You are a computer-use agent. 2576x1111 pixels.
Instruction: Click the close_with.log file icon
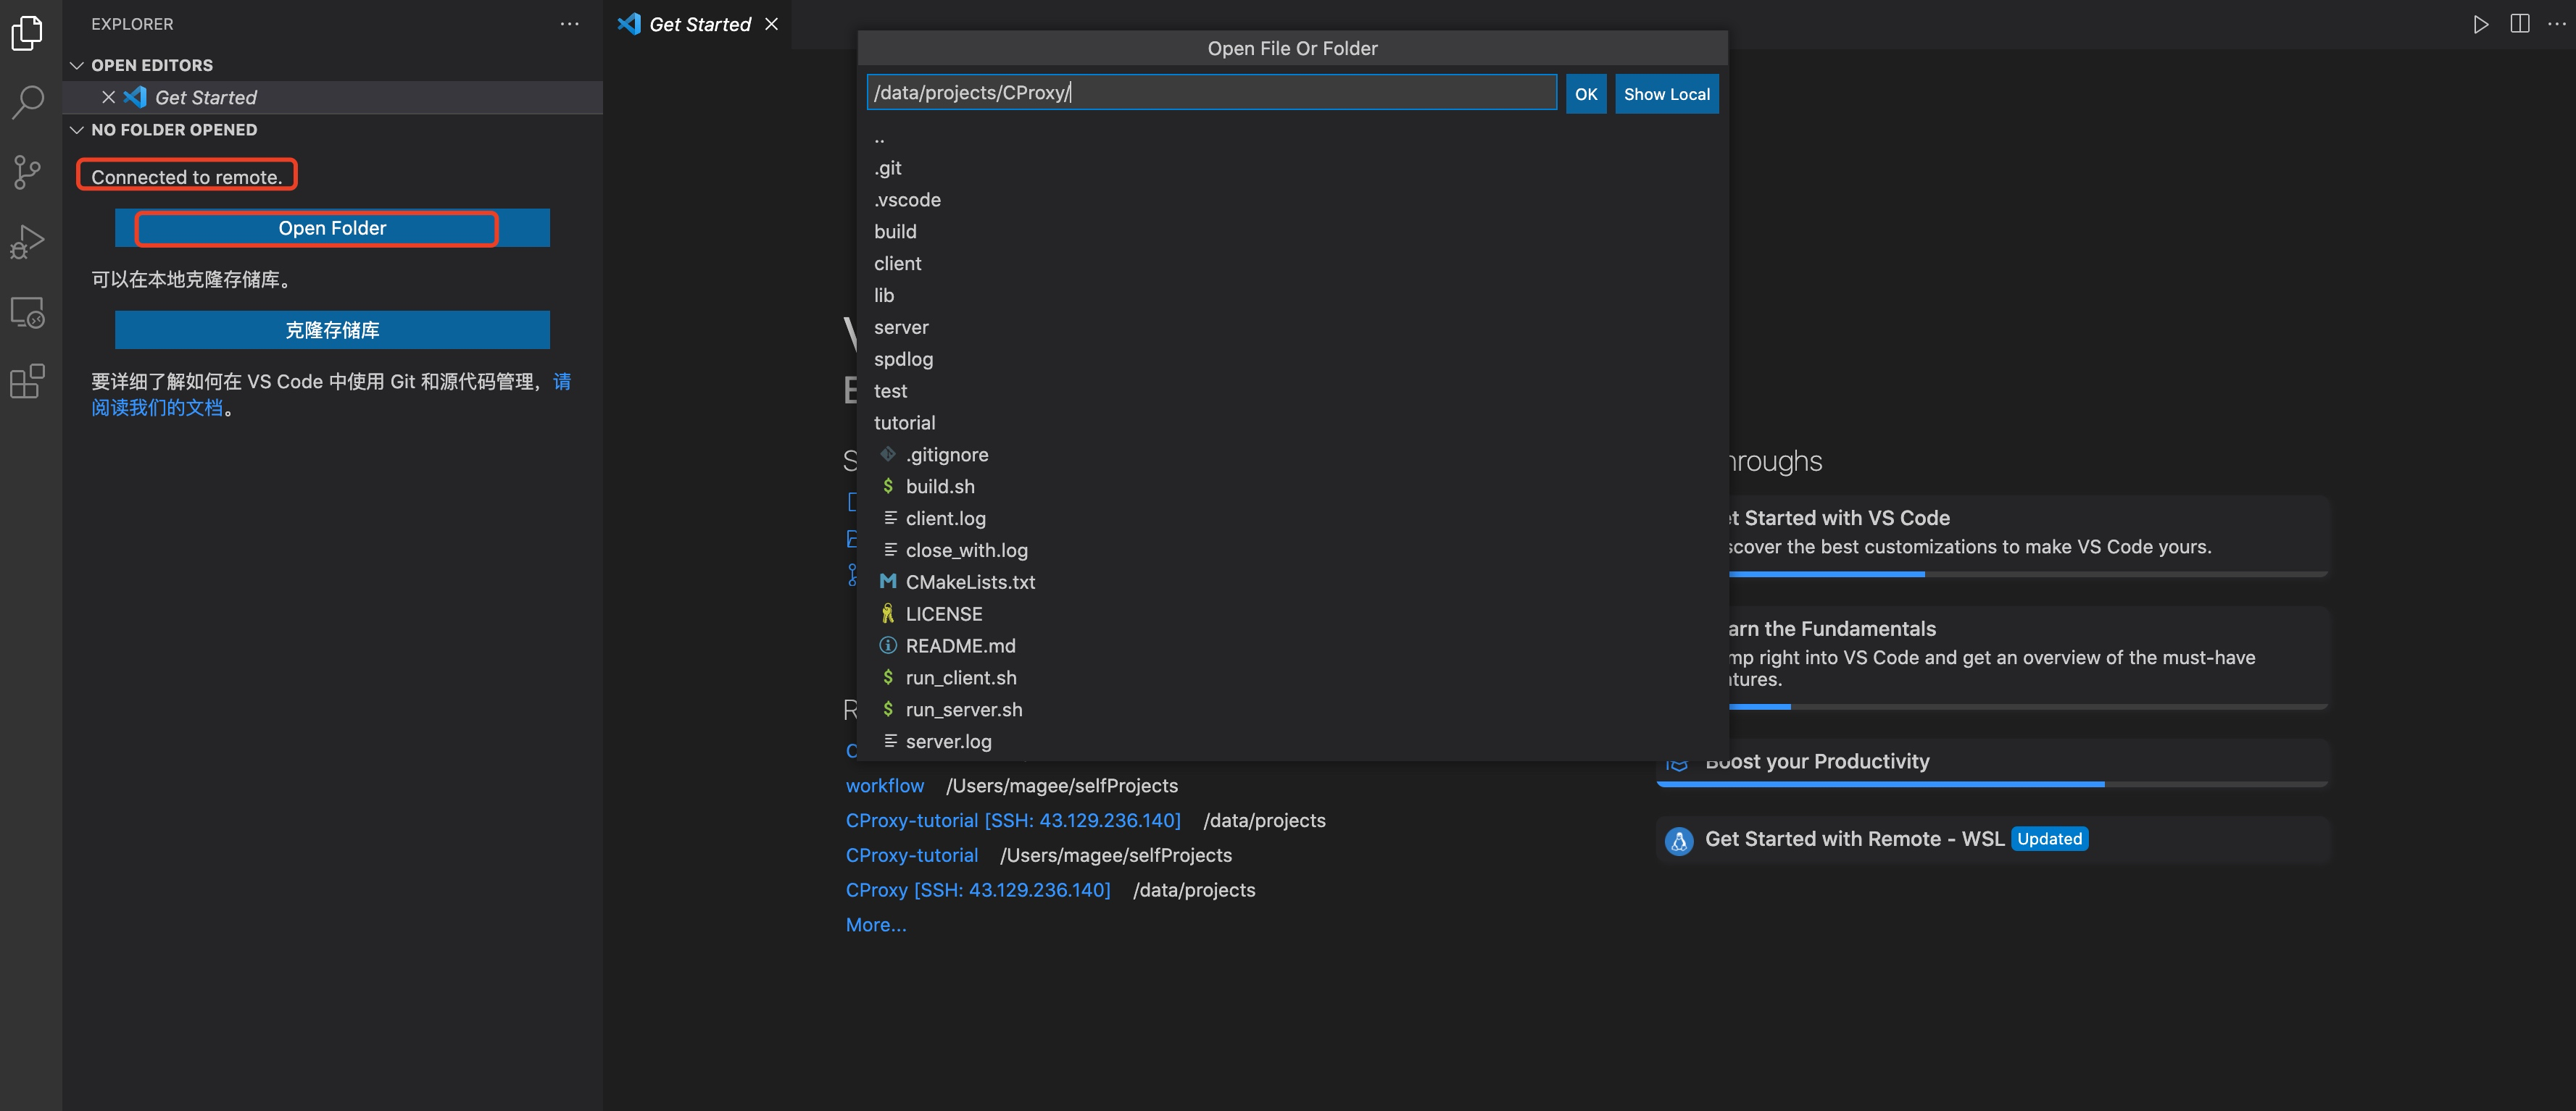tap(890, 550)
